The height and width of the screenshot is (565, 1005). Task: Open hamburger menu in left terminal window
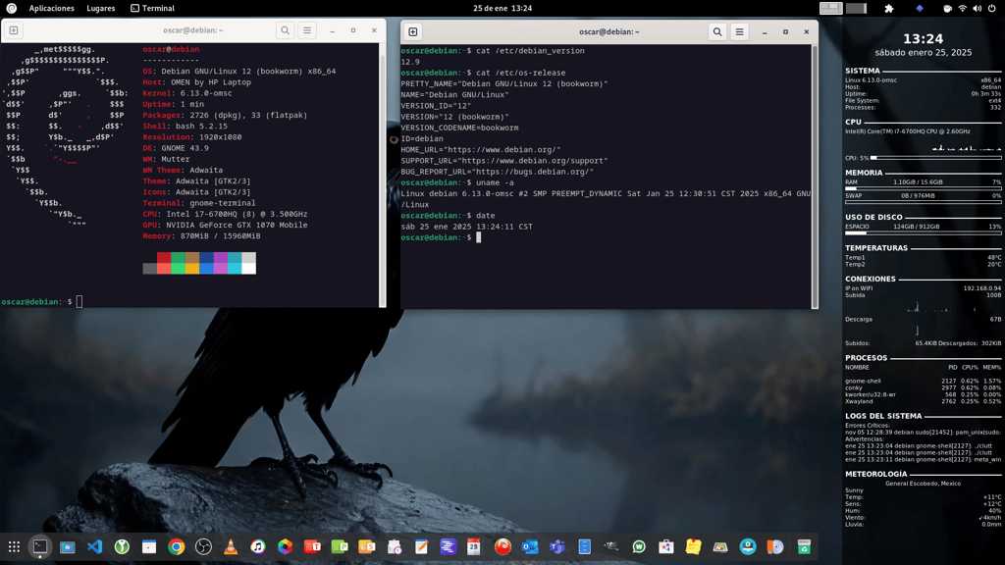pyautogui.click(x=307, y=30)
